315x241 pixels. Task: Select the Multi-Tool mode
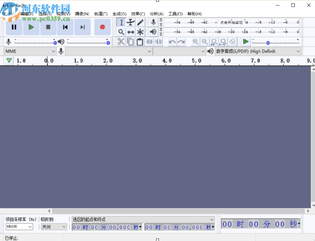click(140, 32)
